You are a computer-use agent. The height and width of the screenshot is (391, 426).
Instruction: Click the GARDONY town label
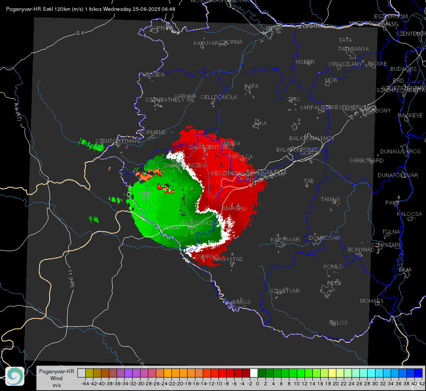[377, 111]
